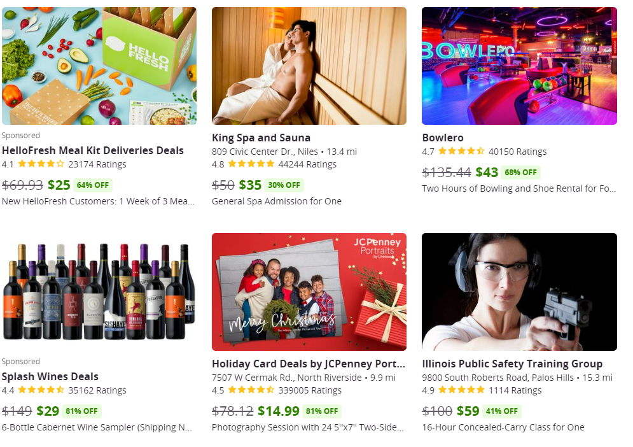Open the King Spa and Sauna photo
Viewport: 633px width, 447px height.
pos(309,66)
